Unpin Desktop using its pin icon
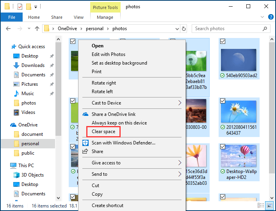 [52, 56]
